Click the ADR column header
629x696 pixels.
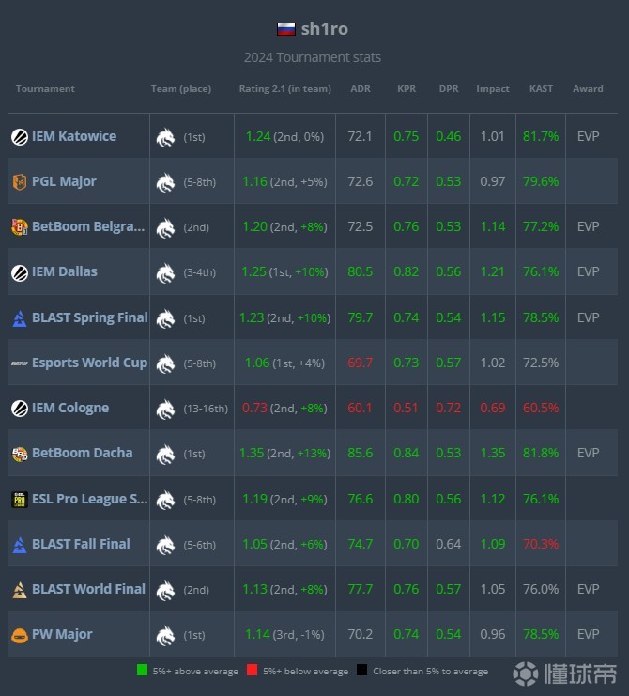(360, 89)
